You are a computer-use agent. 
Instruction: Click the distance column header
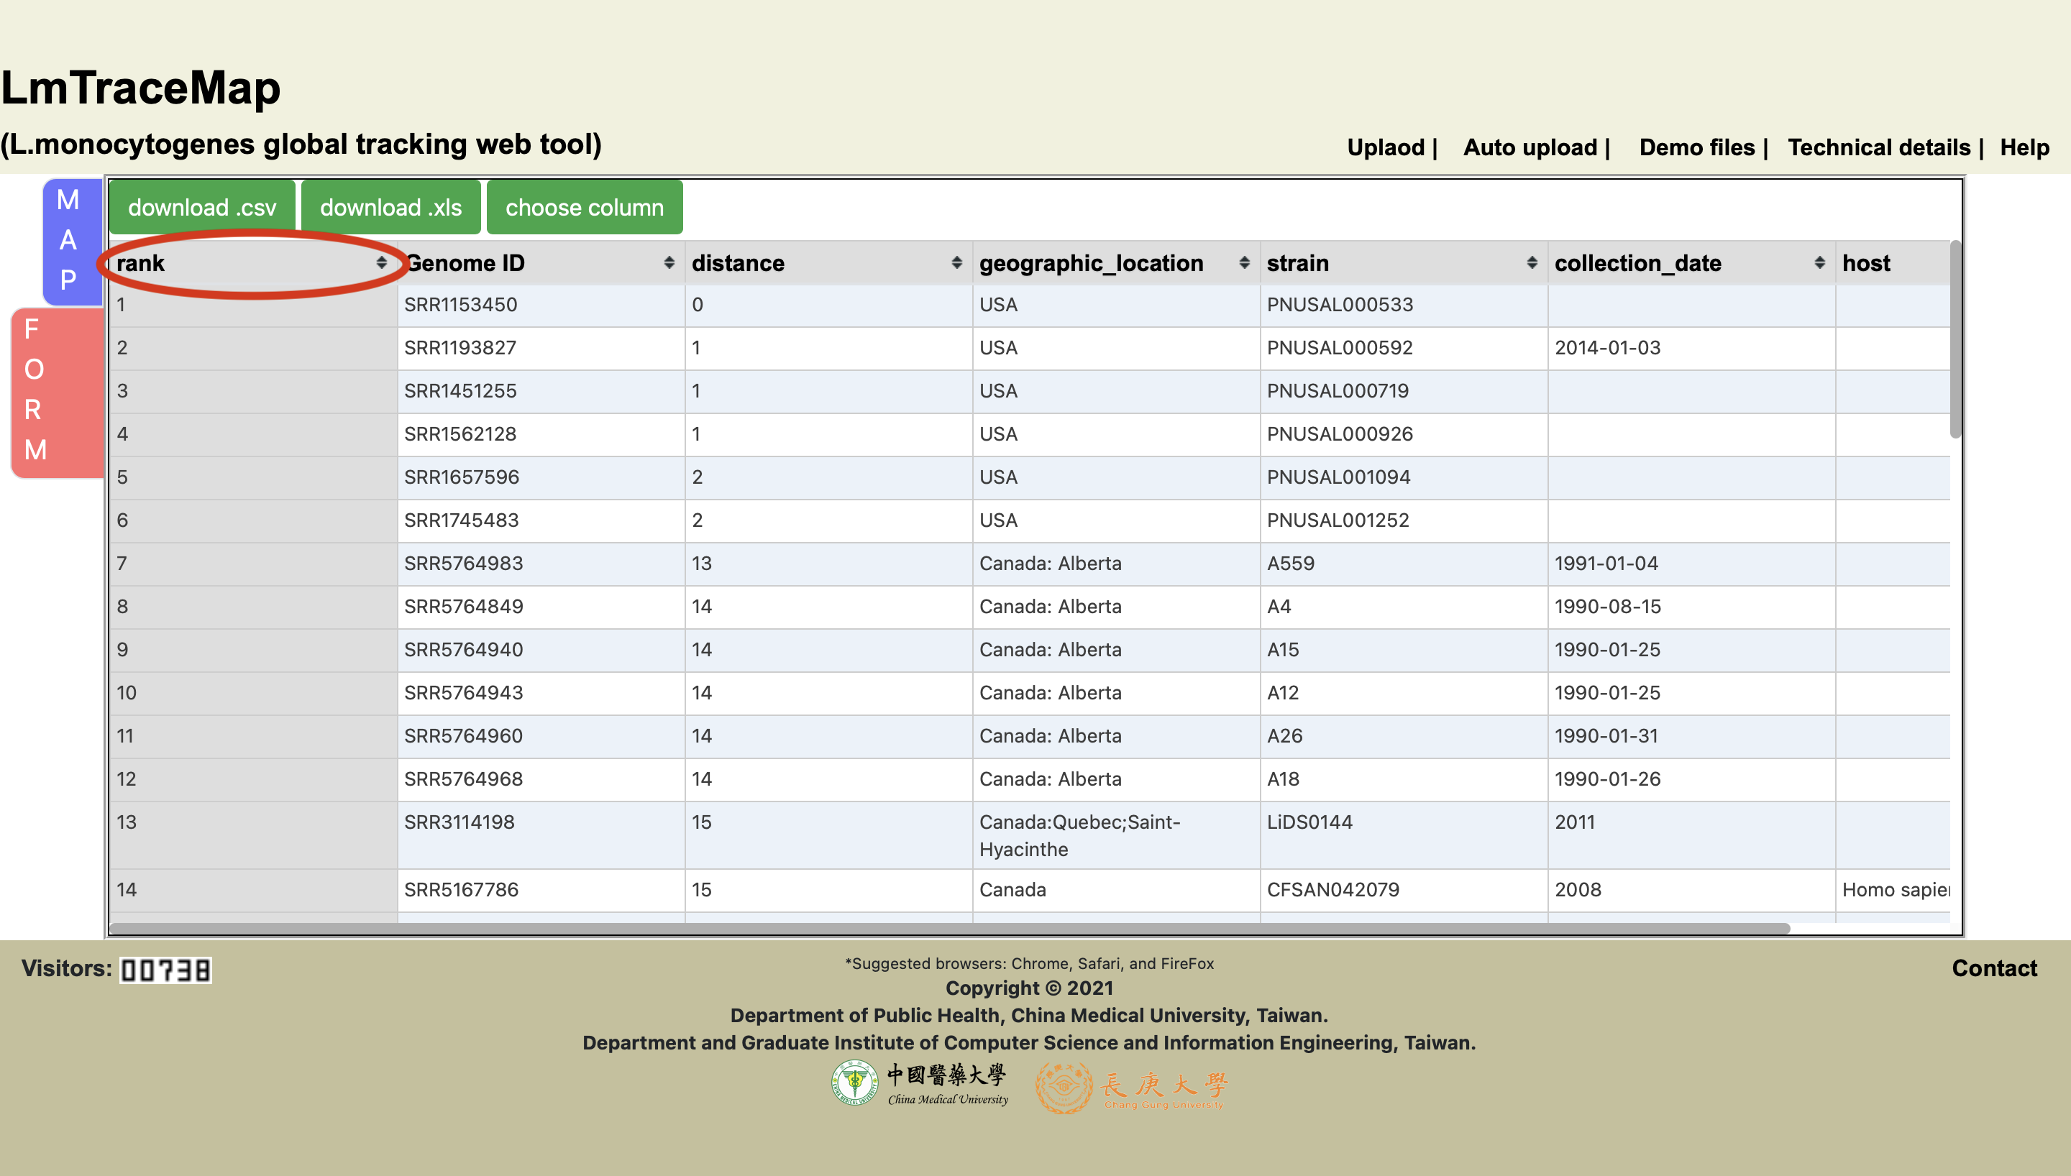click(828, 262)
